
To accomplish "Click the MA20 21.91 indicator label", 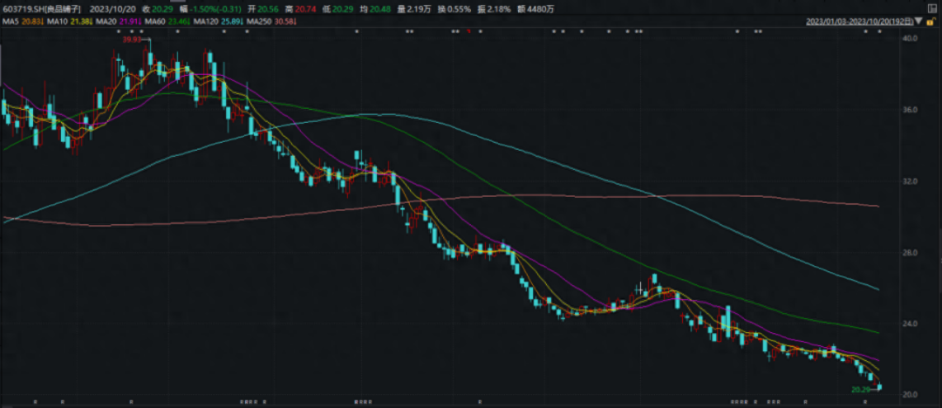I will [119, 22].
